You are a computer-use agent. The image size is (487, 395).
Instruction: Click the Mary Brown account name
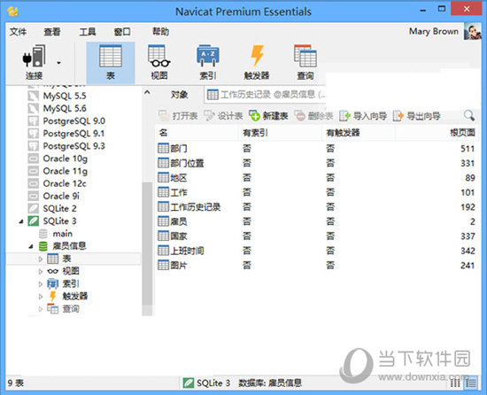point(434,31)
